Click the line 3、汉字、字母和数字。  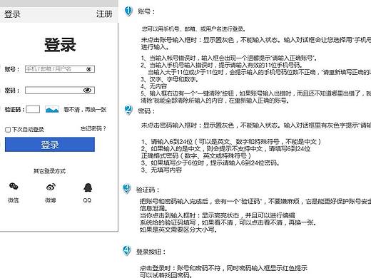170,79
